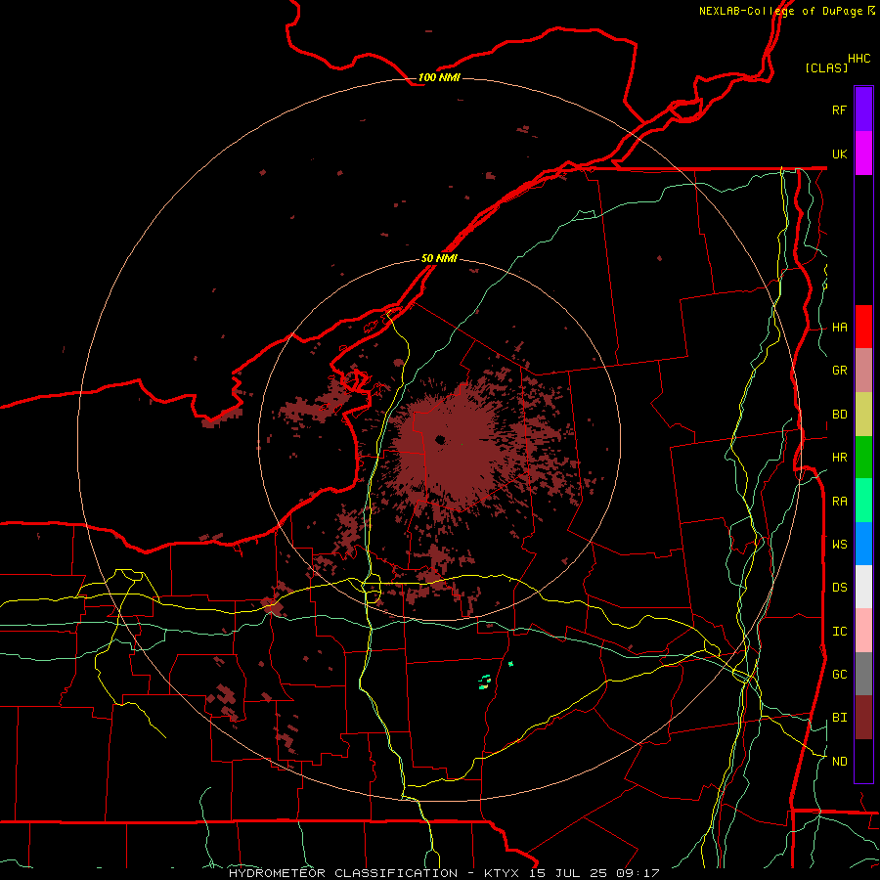Click the '50 NMI' range ring label

click(439, 258)
